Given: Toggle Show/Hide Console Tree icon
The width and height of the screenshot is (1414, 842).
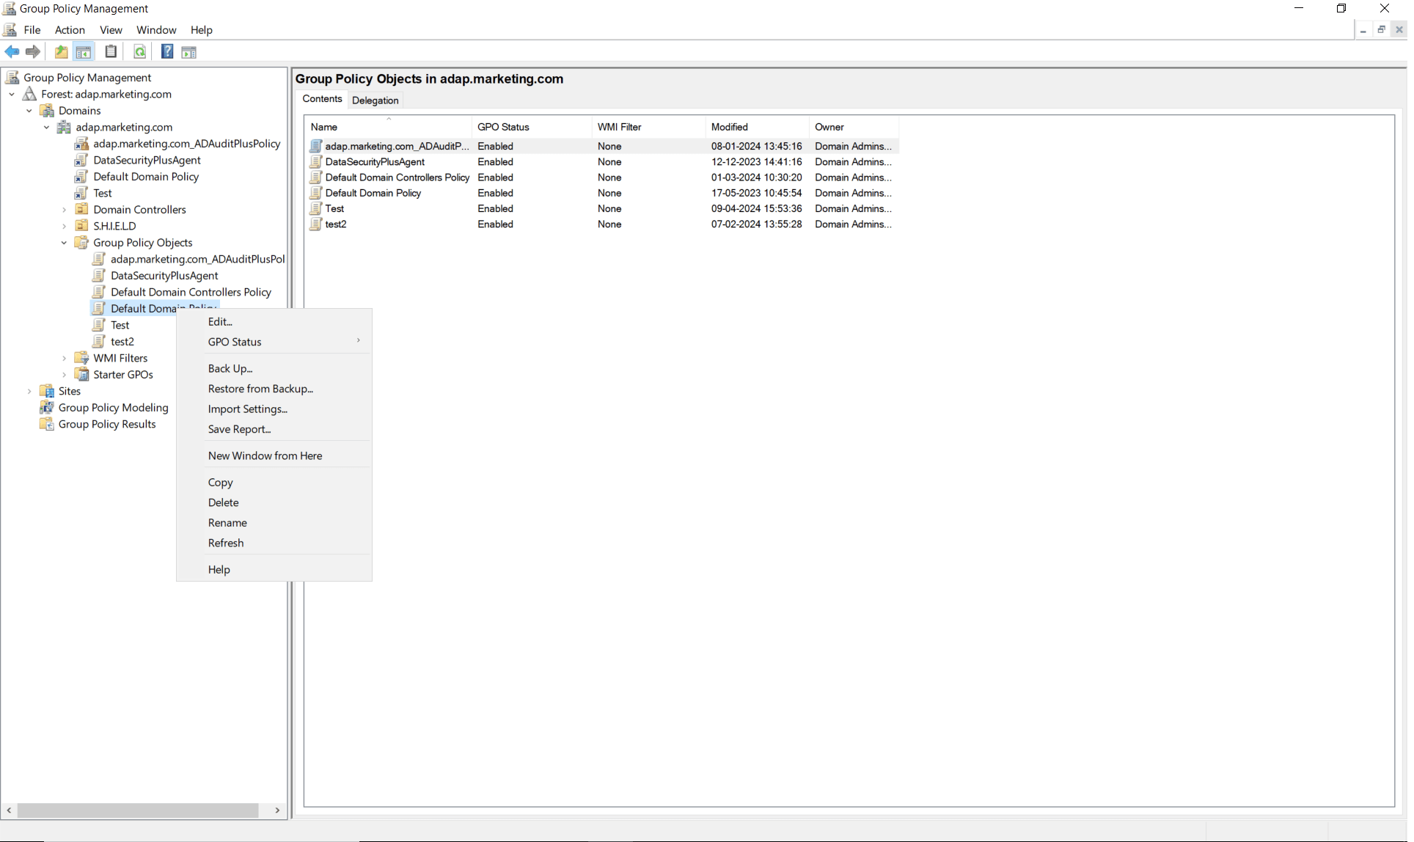Looking at the screenshot, I should click(84, 52).
